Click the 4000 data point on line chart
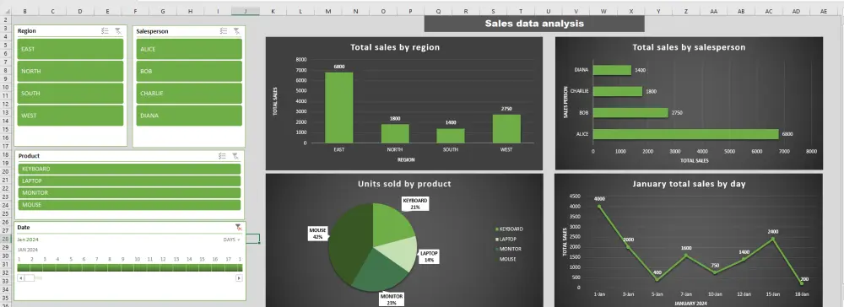This screenshot has height=307, width=844. coord(599,207)
